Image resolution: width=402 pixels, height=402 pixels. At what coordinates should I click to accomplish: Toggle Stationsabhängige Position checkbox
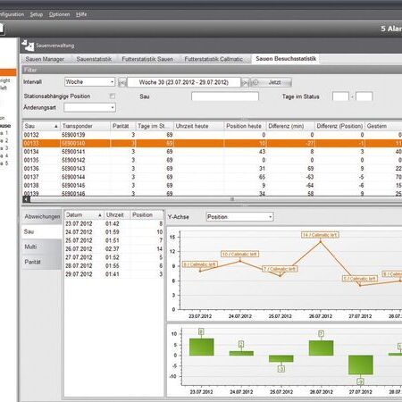pos(113,96)
